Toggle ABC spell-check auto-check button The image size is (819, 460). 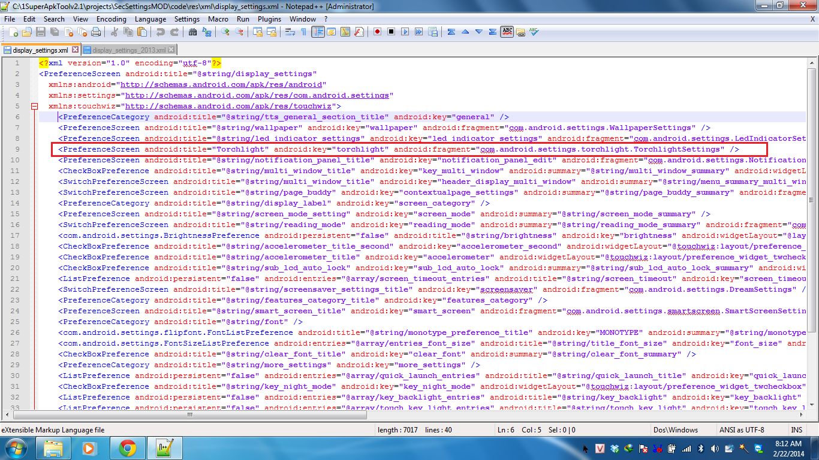tap(507, 32)
